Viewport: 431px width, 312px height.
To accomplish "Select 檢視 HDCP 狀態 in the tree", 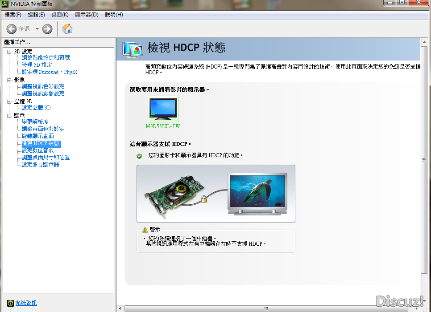I will tap(41, 143).
